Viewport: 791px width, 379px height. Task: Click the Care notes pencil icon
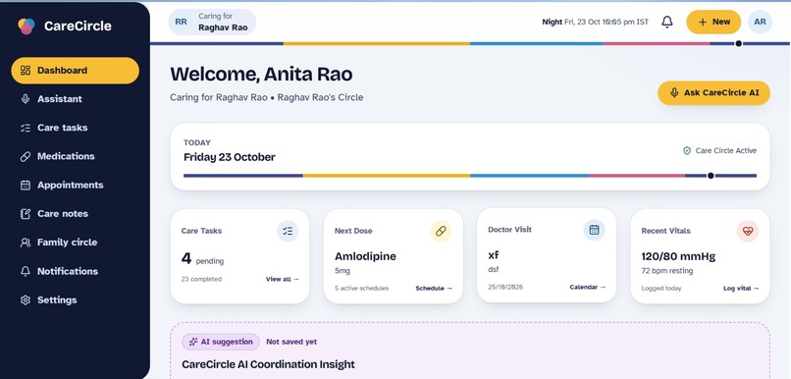[x=26, y=214]
